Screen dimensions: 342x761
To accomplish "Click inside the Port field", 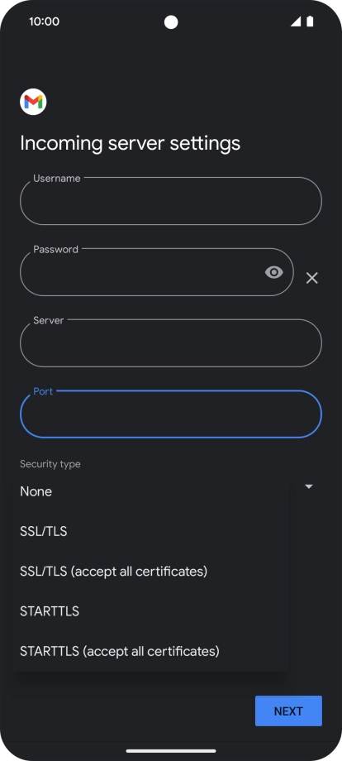I will click(x=171, y=414).
